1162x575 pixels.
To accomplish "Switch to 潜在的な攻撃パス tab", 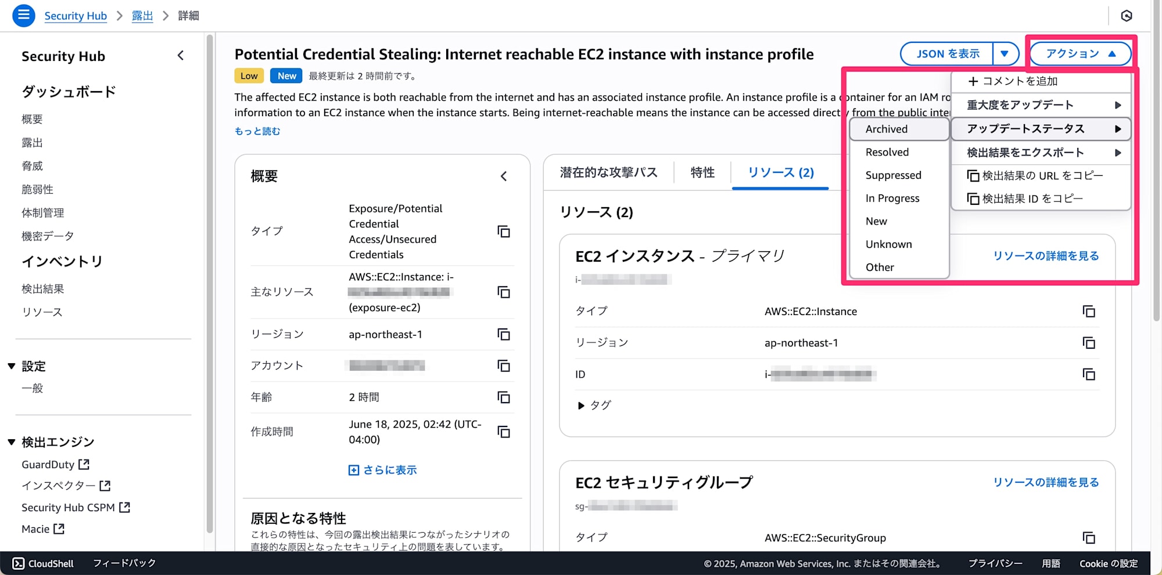I will 608,172.
